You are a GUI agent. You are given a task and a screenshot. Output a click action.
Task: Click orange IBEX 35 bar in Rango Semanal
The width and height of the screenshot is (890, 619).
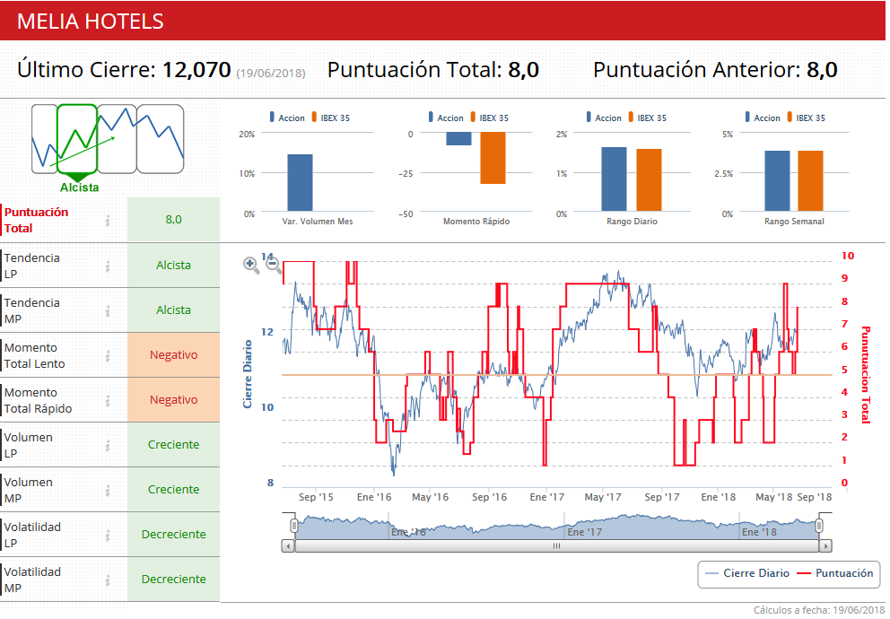(x=810, y=181)
